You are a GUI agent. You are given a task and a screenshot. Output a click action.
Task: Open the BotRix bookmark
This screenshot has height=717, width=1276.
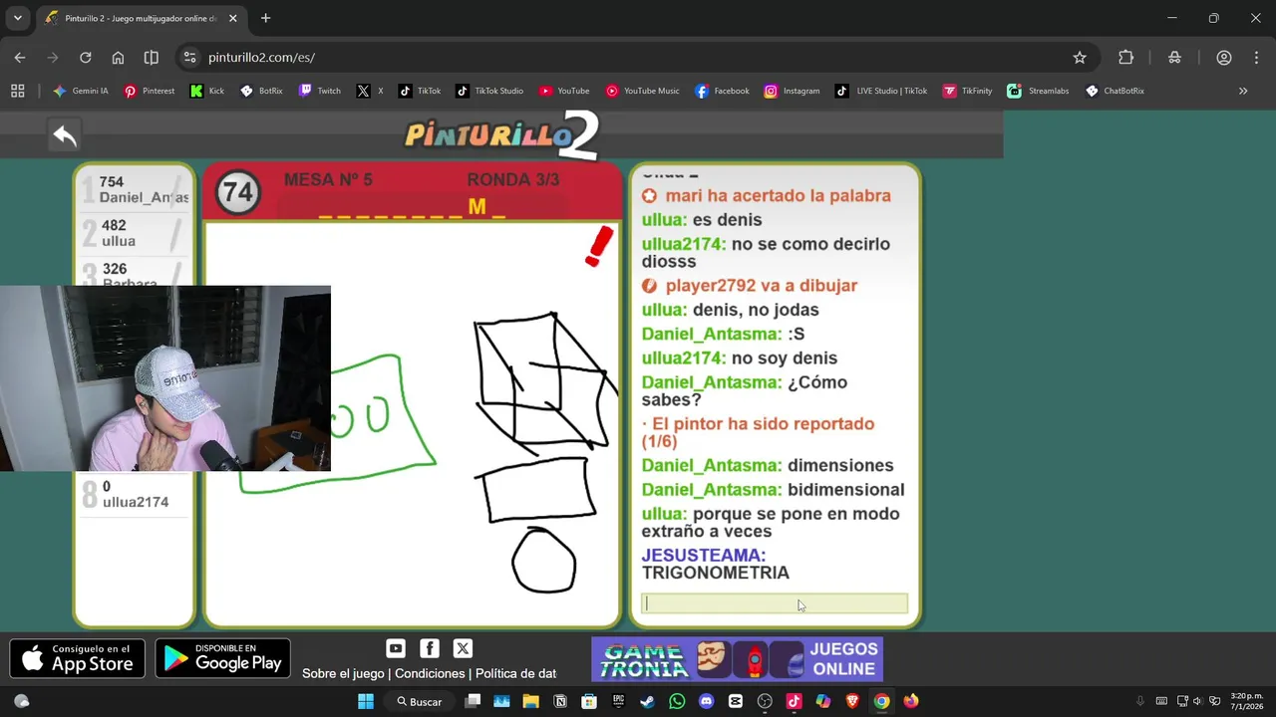[261, 91]
